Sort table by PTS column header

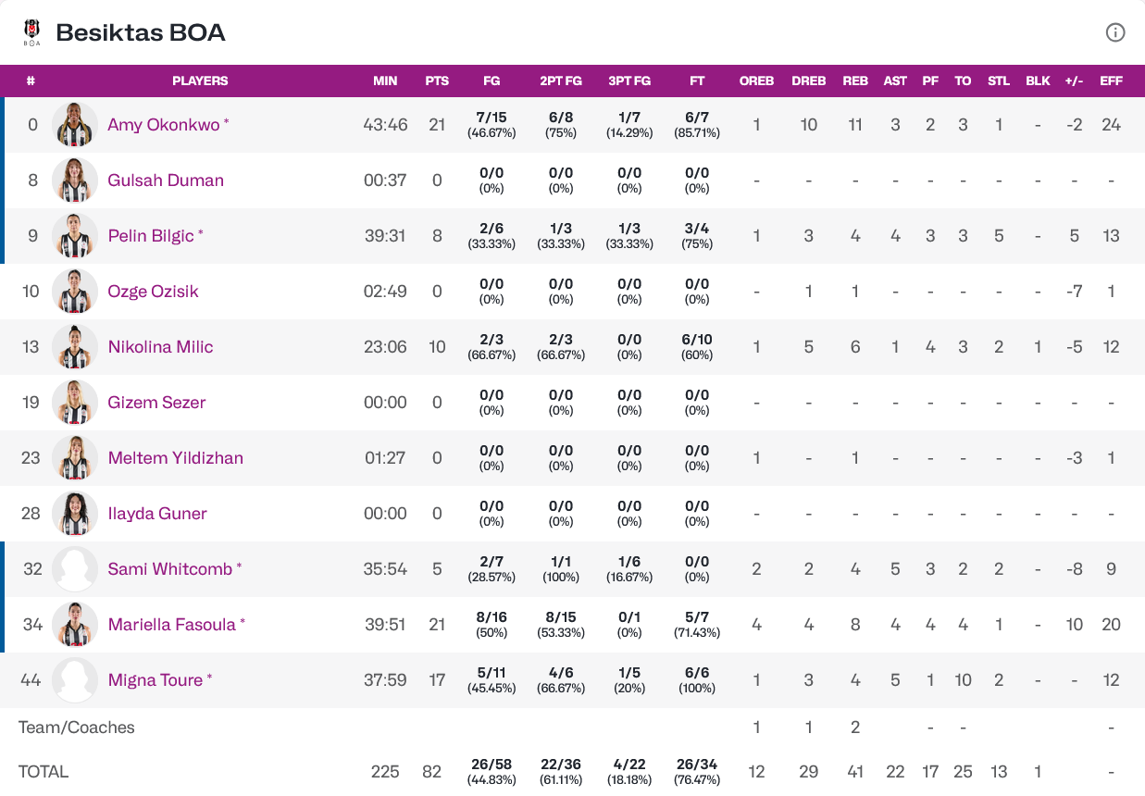click(x=437, y=81)
